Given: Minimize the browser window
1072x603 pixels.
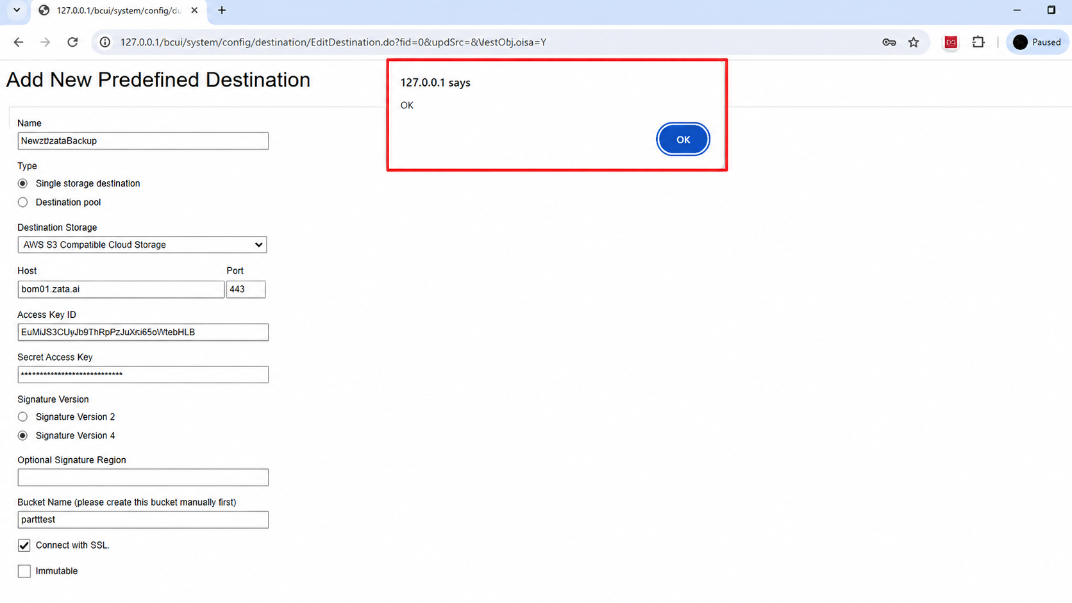Looking at the screenshot, I should pyautogui.click(x=1017, y=10).
